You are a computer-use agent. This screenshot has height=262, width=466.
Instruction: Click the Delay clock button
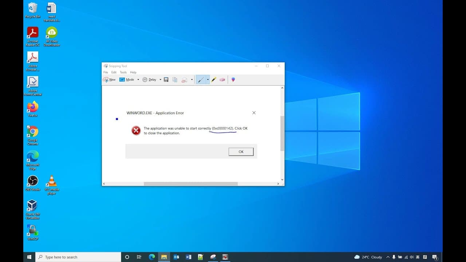(x=149, y=80)
